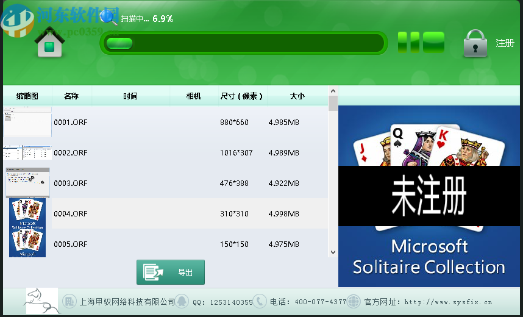Screen dimensions: 523x317
Task: Select the 0003.ORF thumbnail
Action: click(27, 182)
